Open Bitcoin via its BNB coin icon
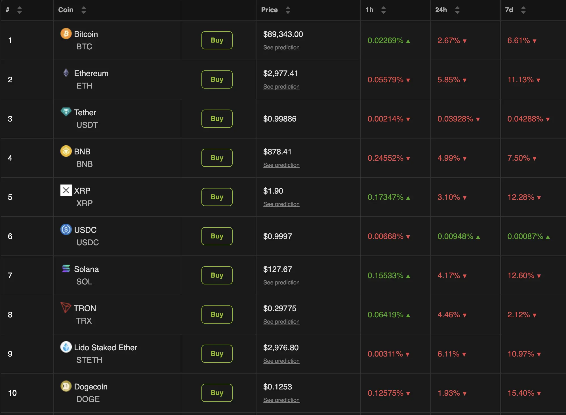 pos(66,151)
